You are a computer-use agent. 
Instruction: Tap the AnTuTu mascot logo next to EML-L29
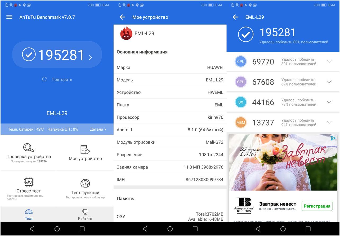tap(126, 34)
